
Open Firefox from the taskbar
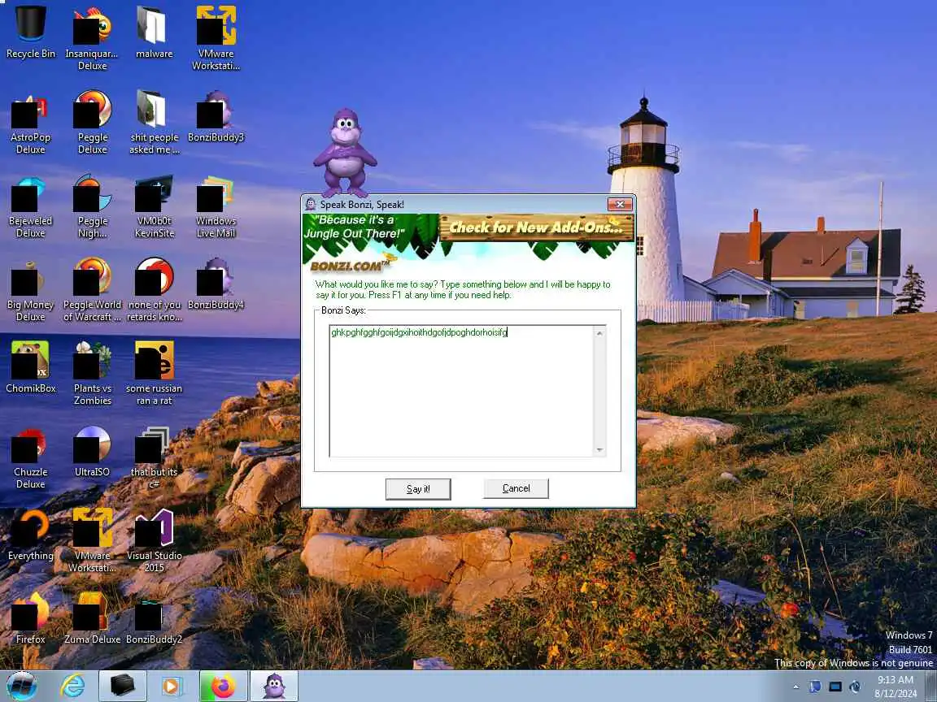click(x=224, y=687)
